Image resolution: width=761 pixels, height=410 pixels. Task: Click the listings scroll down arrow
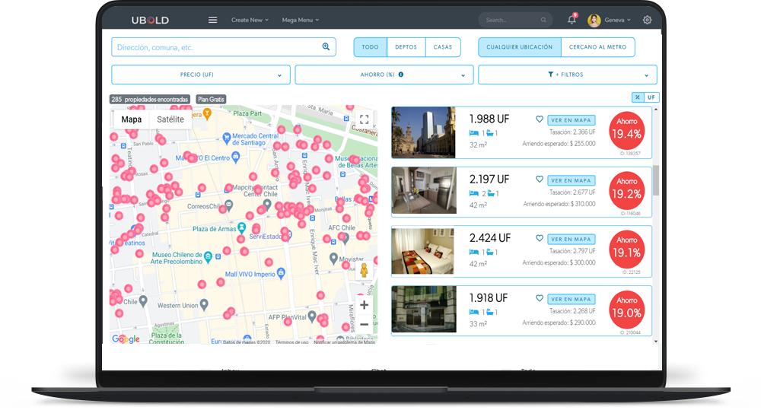(x=656, y=342)
